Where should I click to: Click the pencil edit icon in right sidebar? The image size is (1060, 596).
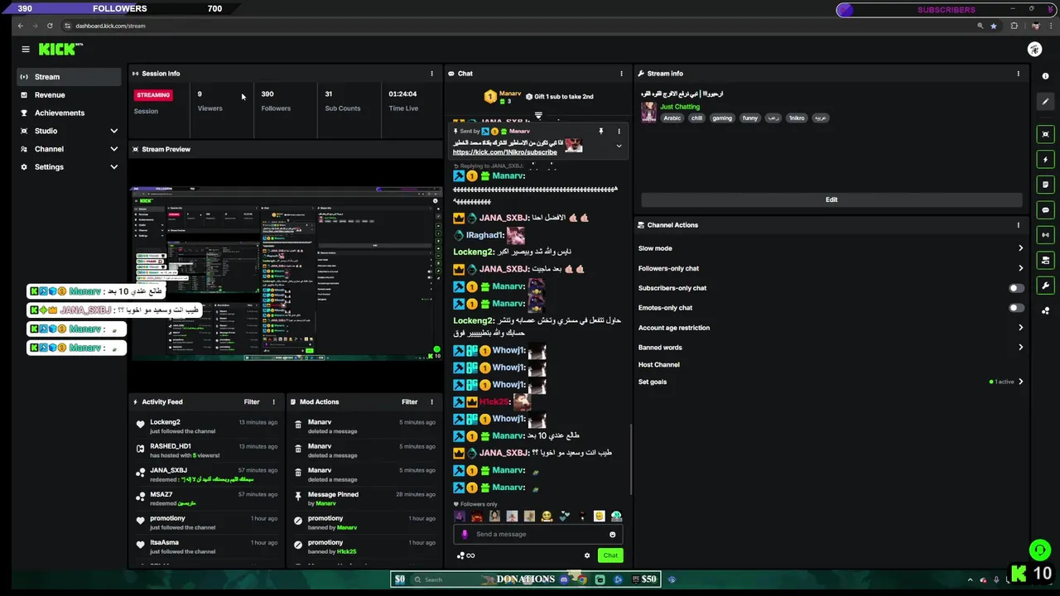coord(1046,101)
